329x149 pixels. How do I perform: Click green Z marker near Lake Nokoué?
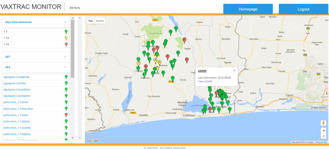pos(210,100)
